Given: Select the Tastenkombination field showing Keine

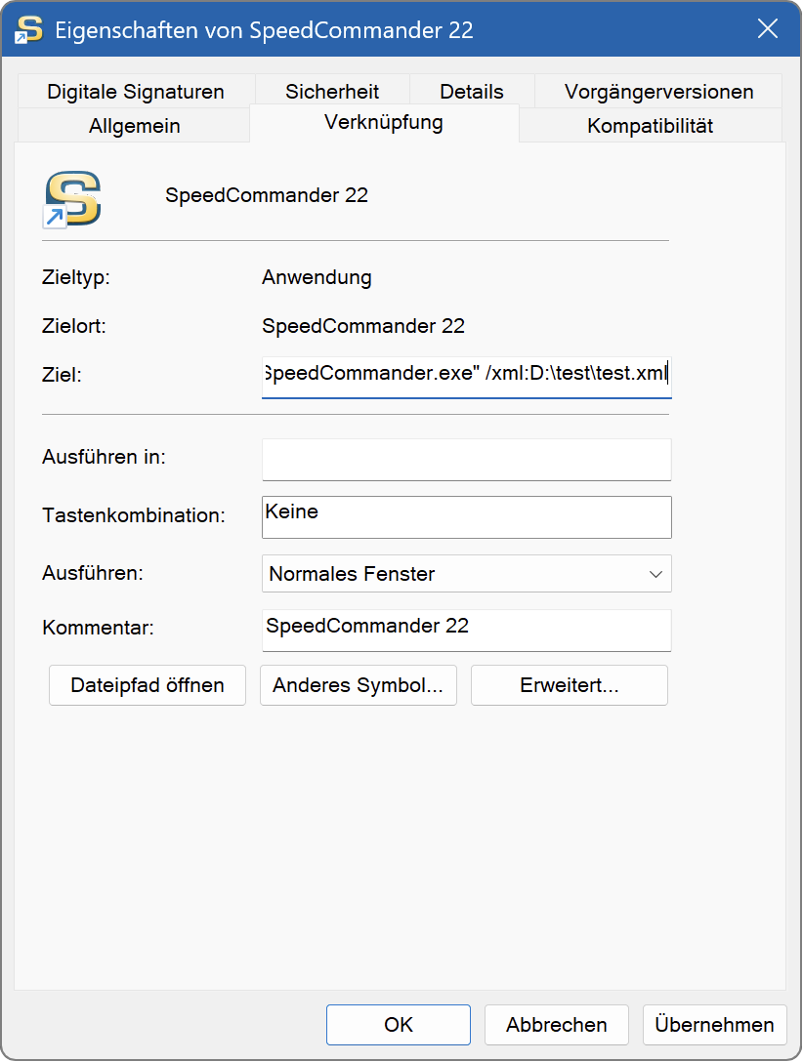Looking at the screenshot, I should point(466,517).
